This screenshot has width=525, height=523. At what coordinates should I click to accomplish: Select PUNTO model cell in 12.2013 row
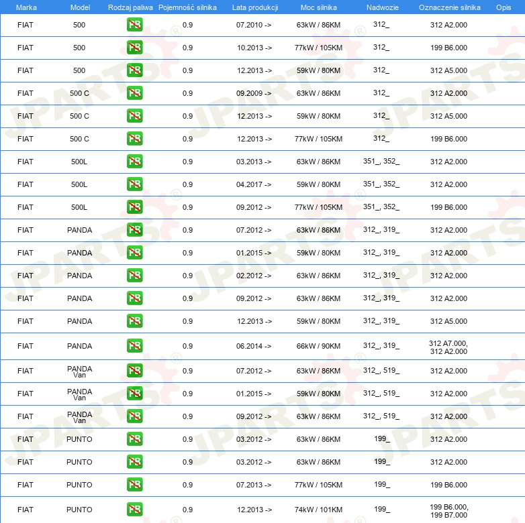[79, 510]
